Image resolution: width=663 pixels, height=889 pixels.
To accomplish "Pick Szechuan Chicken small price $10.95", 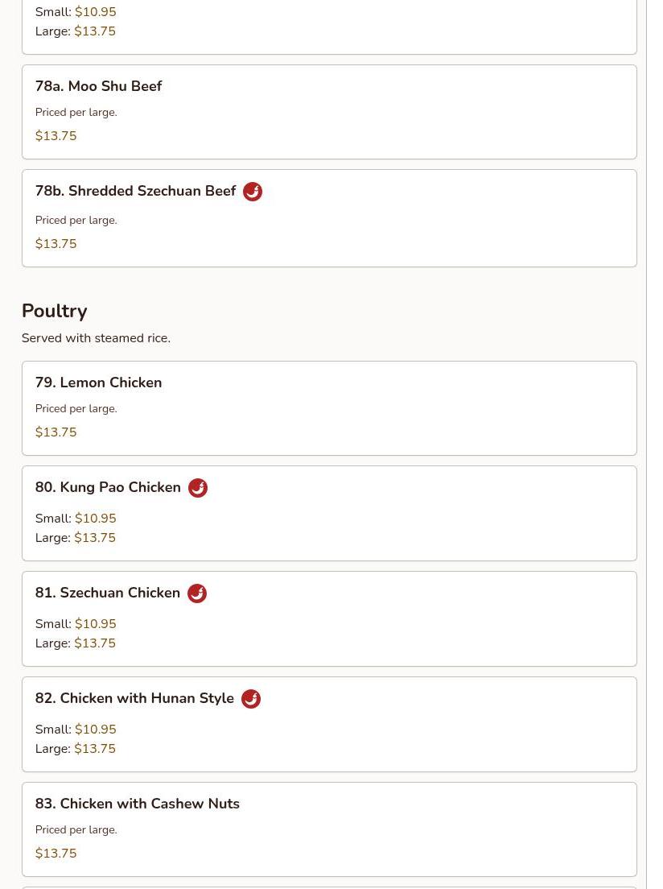I will tap(96, 624).
